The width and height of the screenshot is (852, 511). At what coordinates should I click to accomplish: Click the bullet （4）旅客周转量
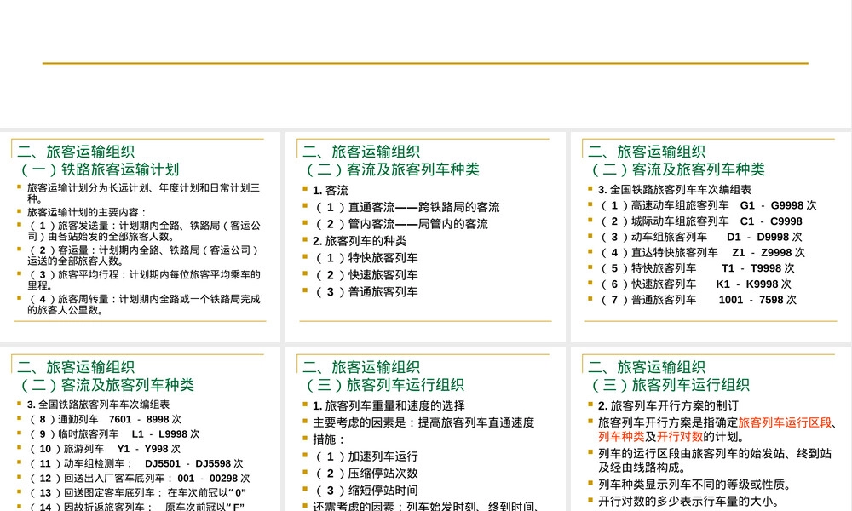[144, 304]
